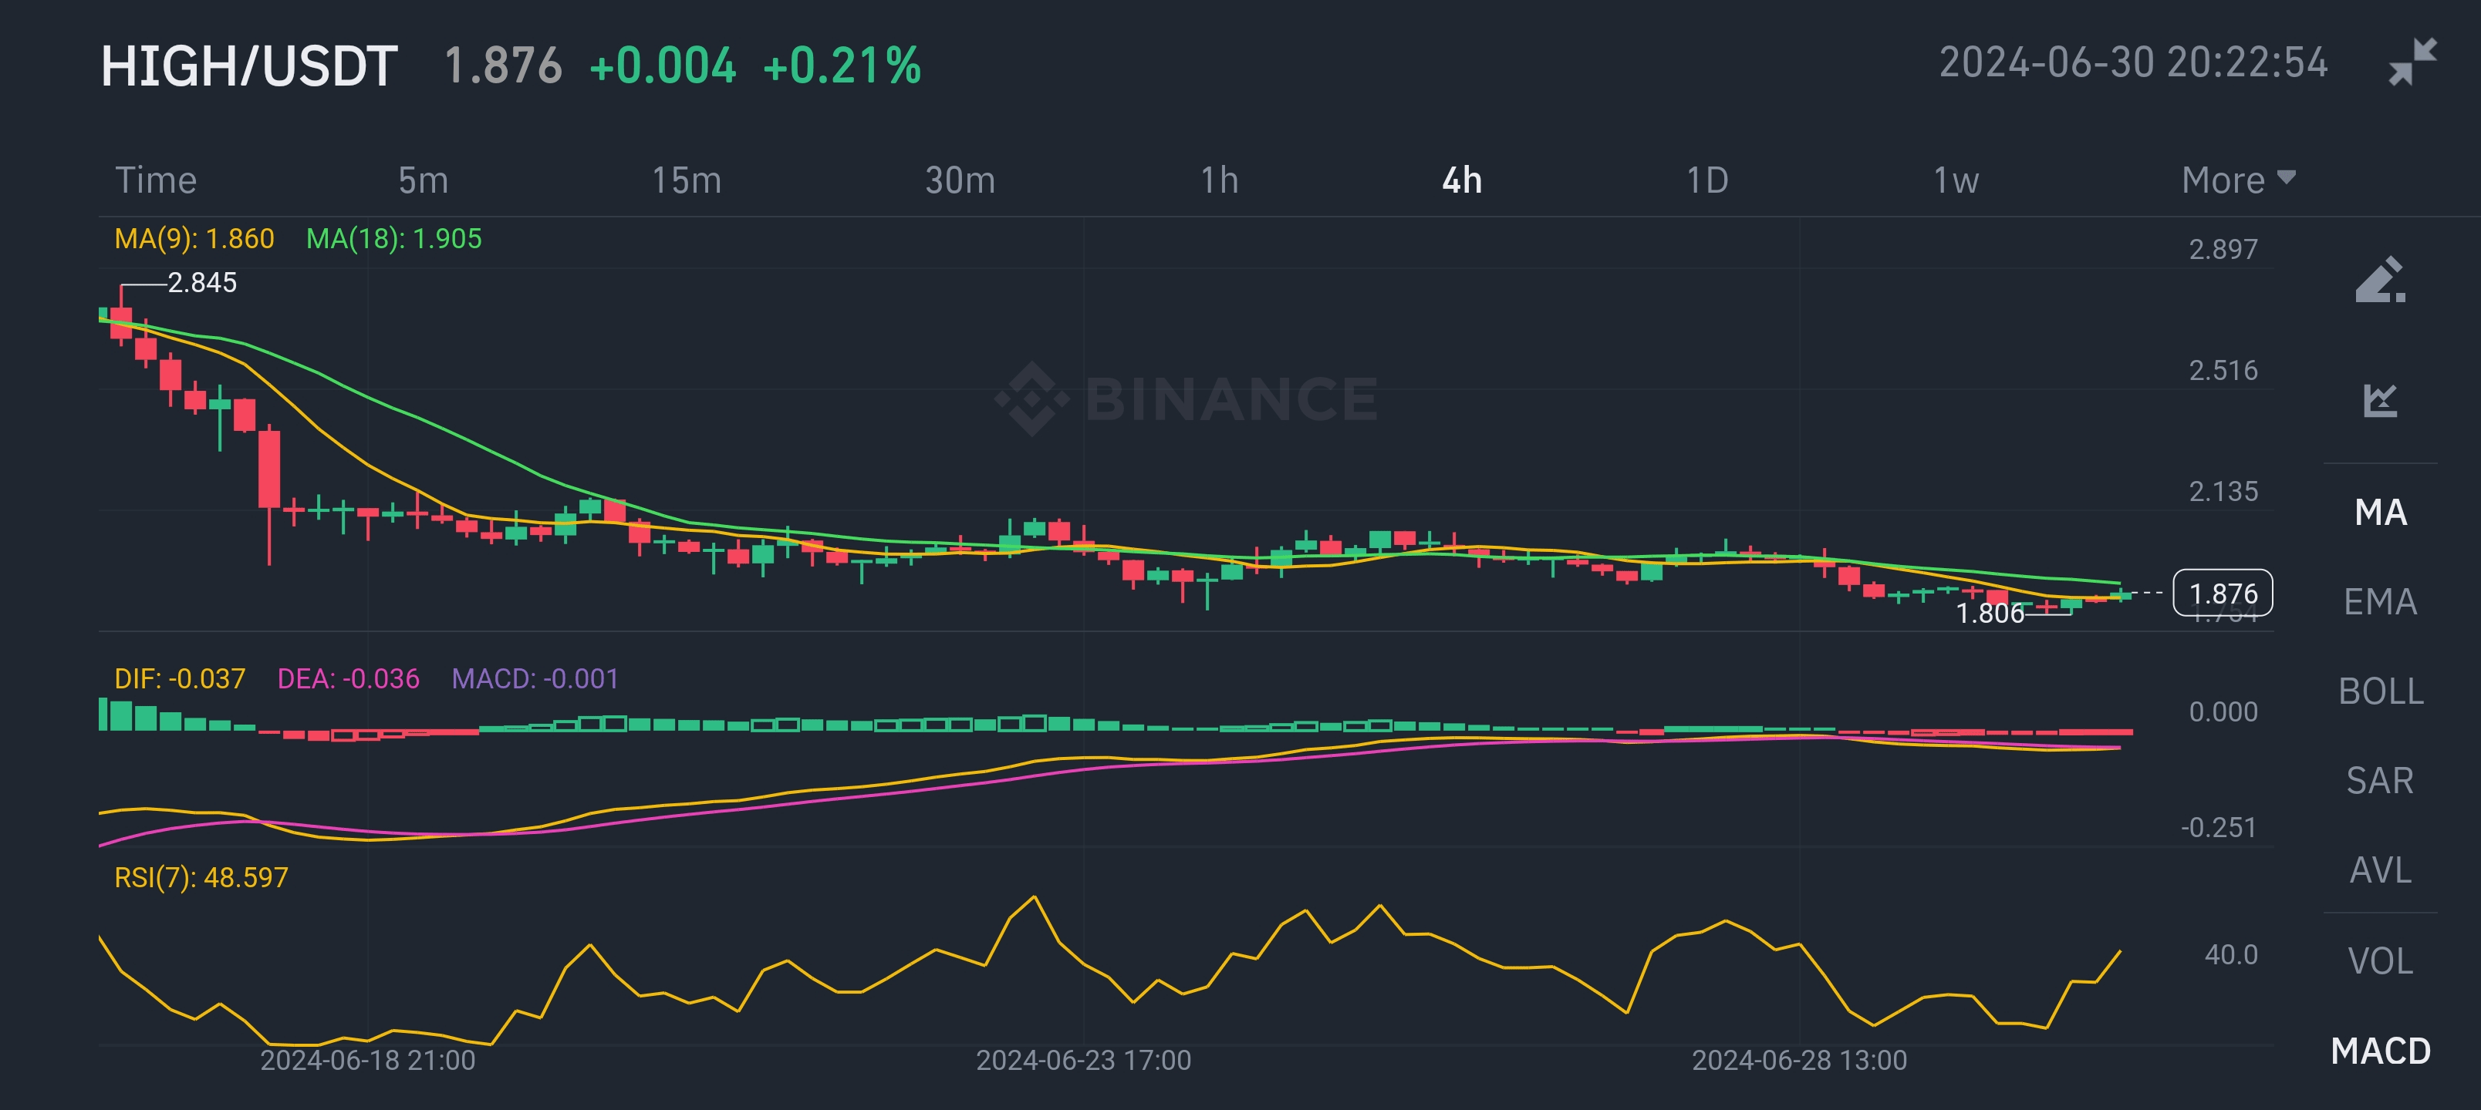Screen dimensions: 2481x1110
Task: Expand the More timeframes dropdown
Action: pos(2237,180)
